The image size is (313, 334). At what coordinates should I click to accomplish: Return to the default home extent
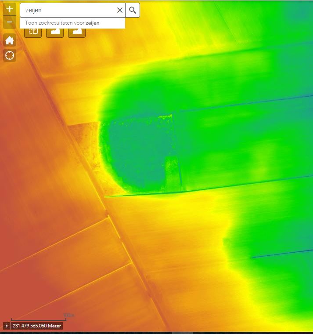(10, 40)
